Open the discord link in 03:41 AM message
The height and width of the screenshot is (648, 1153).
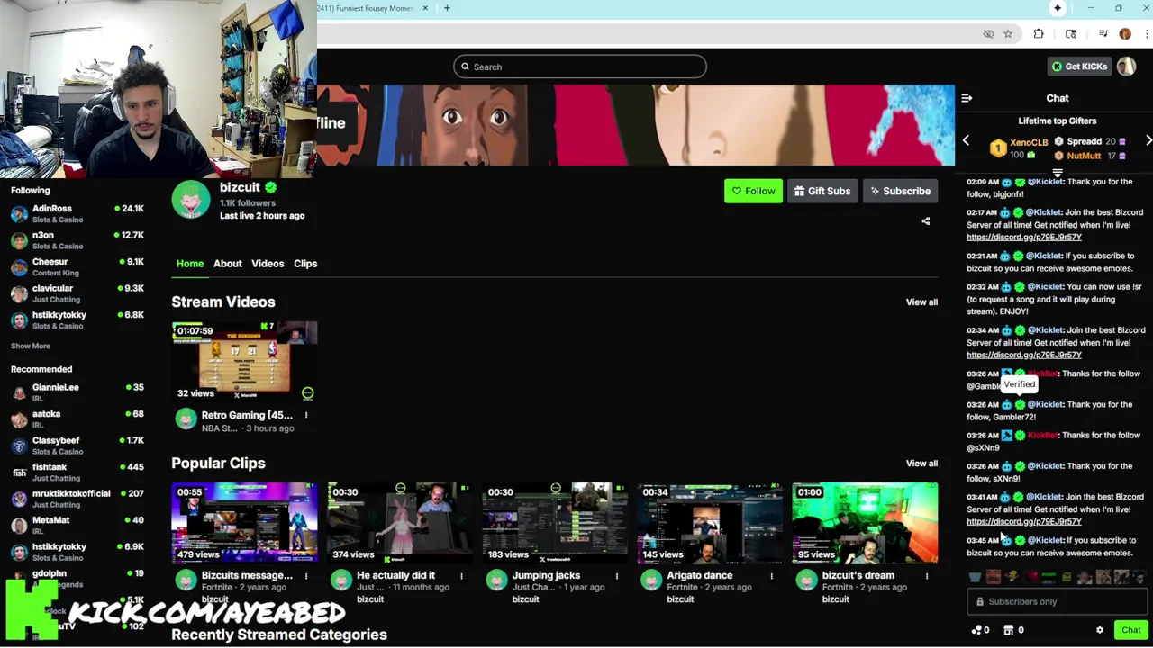[1024, 522]
